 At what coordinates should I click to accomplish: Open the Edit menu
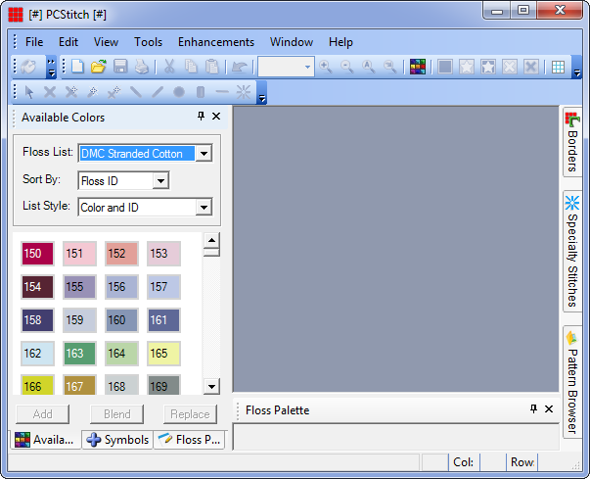click(68, 42)
